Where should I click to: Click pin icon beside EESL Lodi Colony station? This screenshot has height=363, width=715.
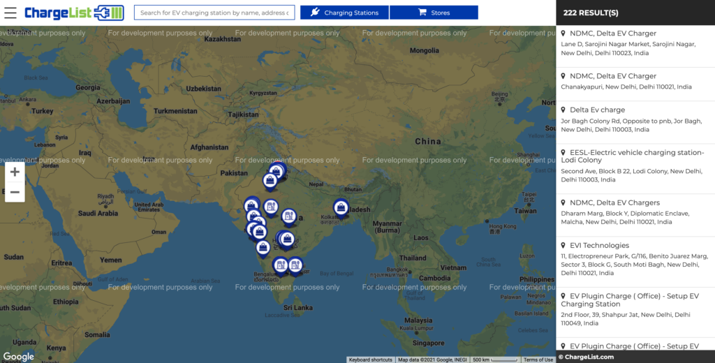pos(563,153)
